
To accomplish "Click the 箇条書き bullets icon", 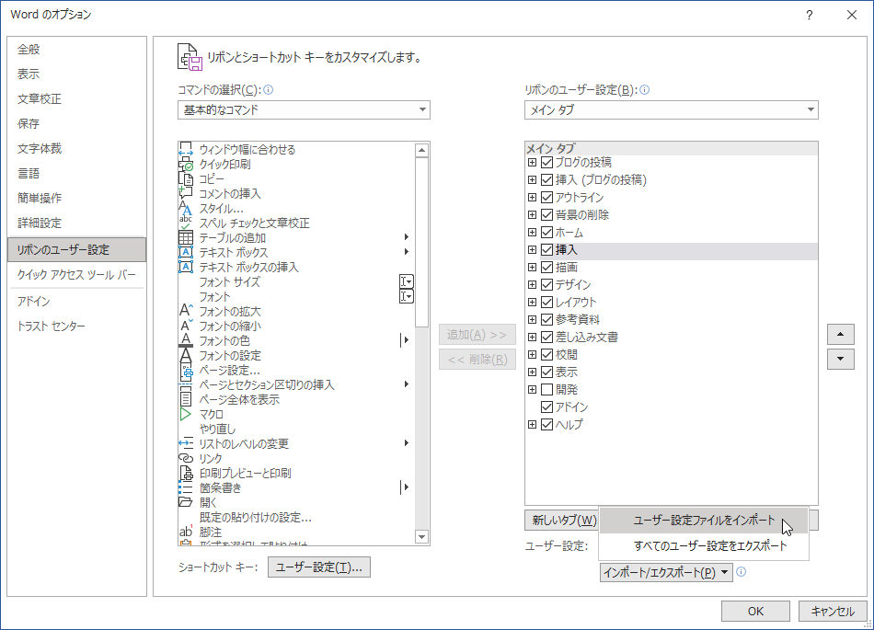I will pos(186,487).
